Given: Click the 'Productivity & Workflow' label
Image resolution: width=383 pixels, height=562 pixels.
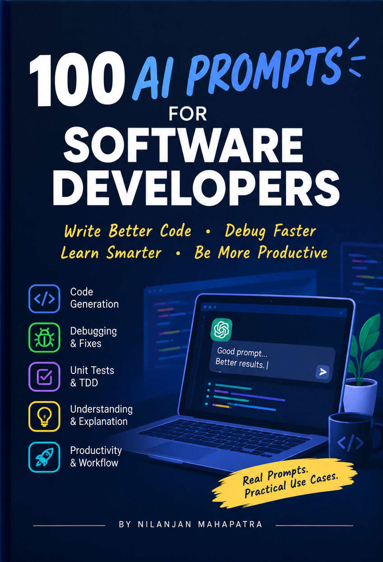Looking at the screenshot, I should coord(96,456).
